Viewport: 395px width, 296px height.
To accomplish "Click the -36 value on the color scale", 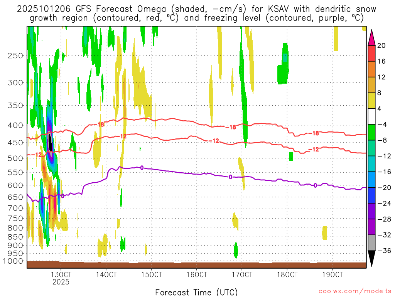I will pos(384,251).
